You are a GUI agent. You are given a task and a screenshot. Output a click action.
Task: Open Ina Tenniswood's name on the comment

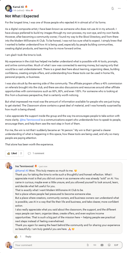coord(24,166)
